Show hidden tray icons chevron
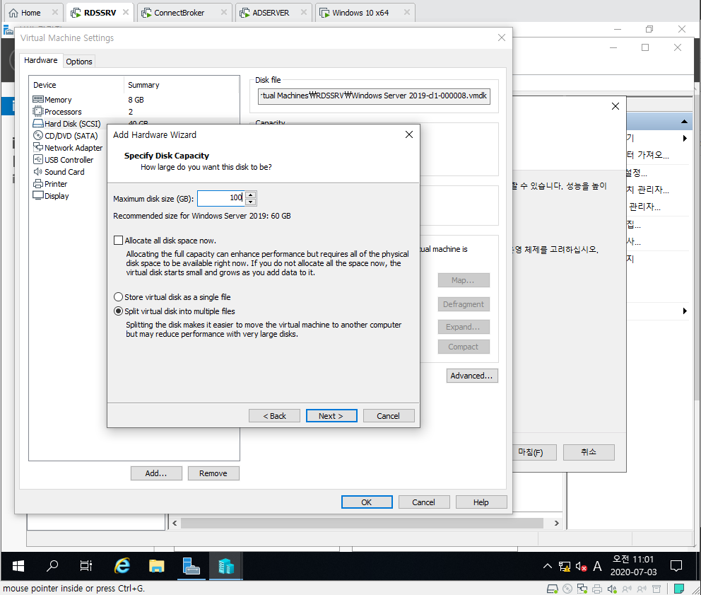 click(x=547, y=567)
